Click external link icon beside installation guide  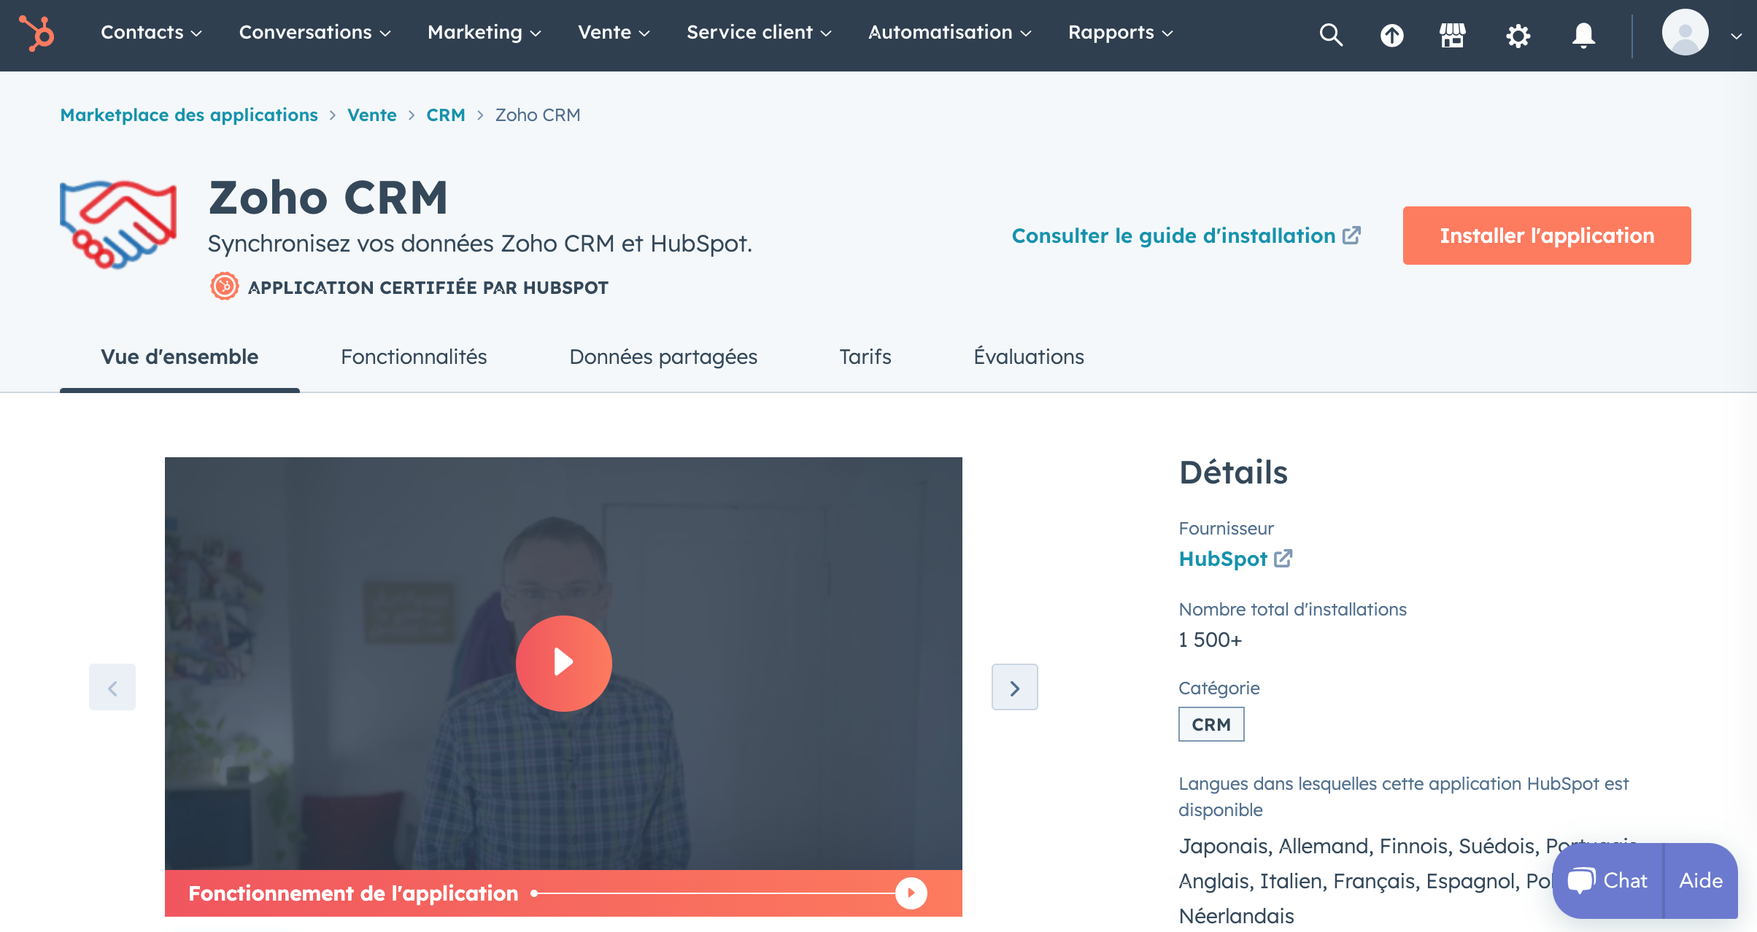(1352, 236)
